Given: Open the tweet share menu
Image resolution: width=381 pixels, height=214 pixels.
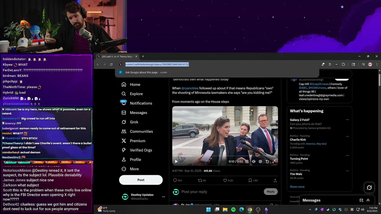Looking at the screenshot, I should click(x=275, y=180).
